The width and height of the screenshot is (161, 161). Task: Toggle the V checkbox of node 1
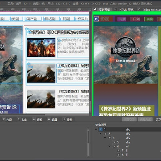[101, 129]
